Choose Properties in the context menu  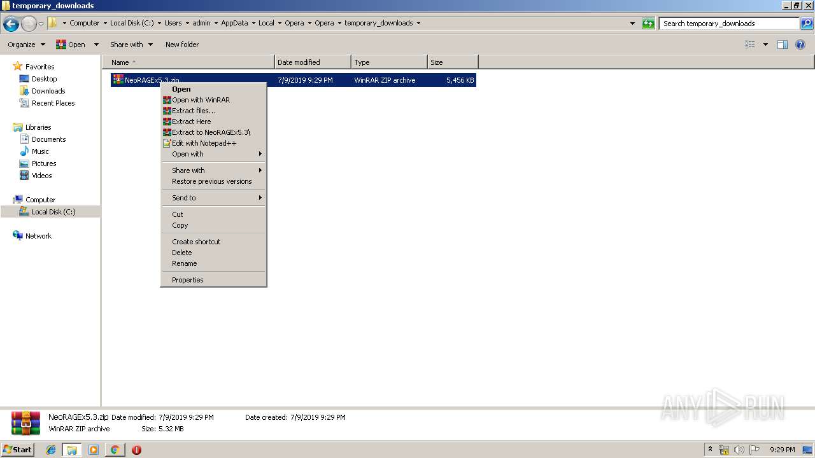click(213, 280)
